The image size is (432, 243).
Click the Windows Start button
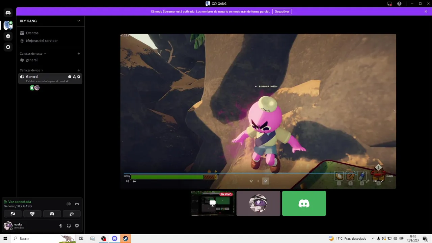[5, 239]
